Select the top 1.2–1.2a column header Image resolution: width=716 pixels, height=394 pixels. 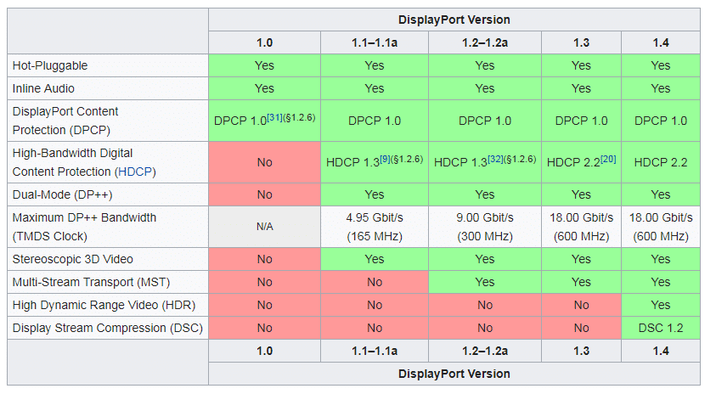pos(484,42)
